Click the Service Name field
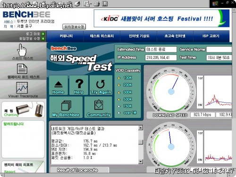 coord(219,50)
